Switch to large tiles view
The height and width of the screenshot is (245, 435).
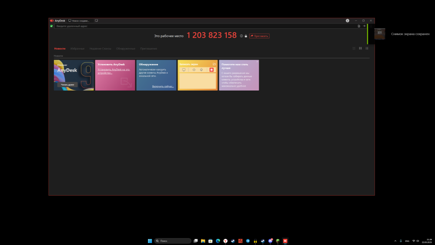click(x=360, y=48)
